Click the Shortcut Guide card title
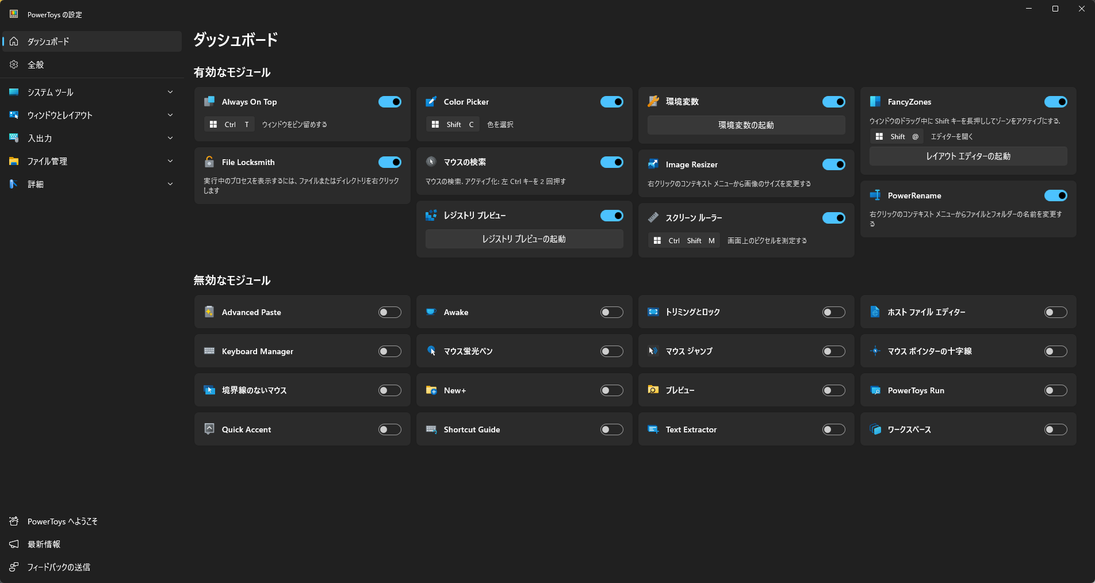 (472, 429)
